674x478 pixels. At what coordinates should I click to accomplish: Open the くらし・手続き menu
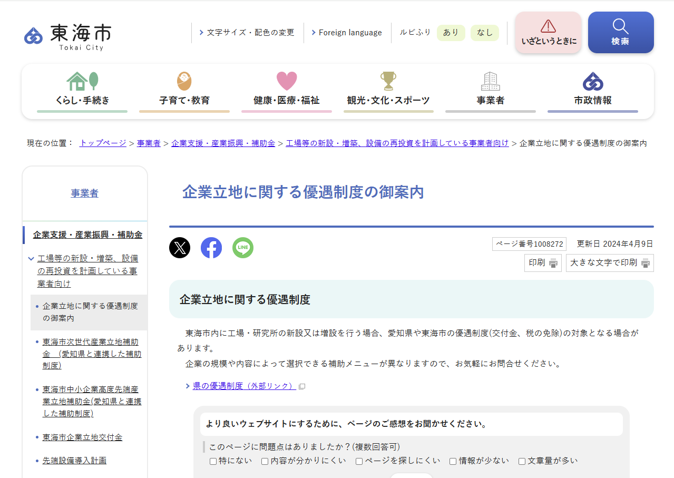(82, 92)
